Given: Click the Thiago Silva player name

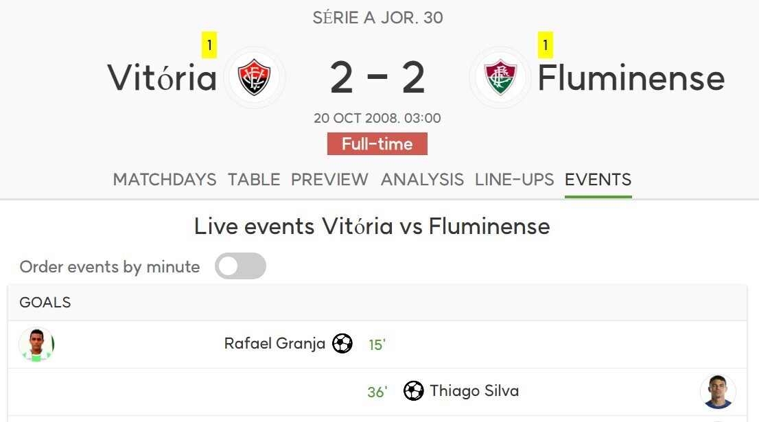Looking at the screenshot, I should click(474, 391).
